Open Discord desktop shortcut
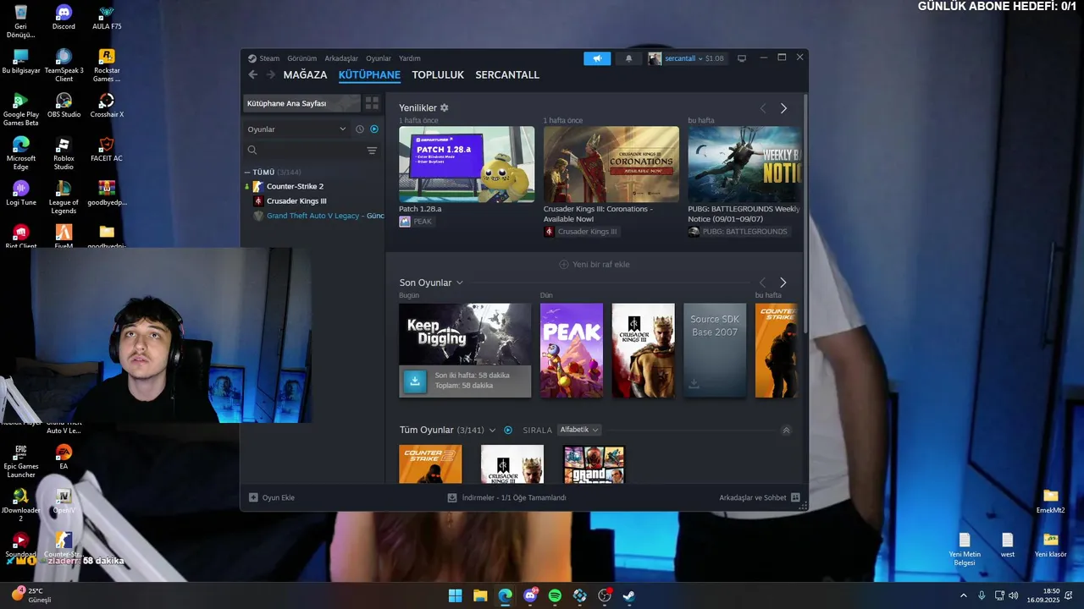Viewport: 1084px width, 609px height. (x=64, y=17)
